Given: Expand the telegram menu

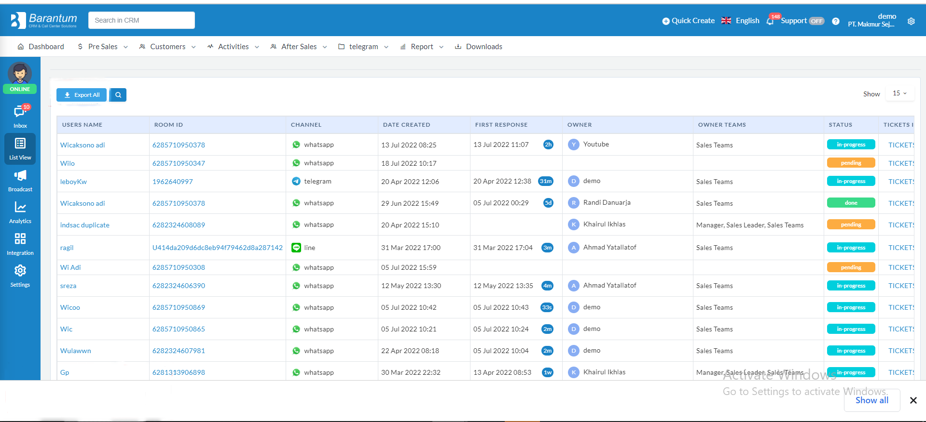Looking at the screenshot, I should coord(363,47).
